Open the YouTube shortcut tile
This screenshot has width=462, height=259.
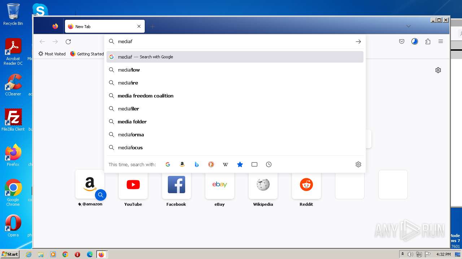click(x=133, y=185)
